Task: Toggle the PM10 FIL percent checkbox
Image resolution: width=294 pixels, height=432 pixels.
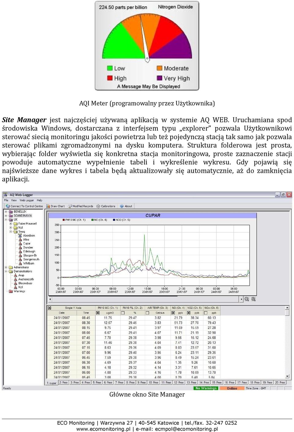Action: (x=123, y=313)
